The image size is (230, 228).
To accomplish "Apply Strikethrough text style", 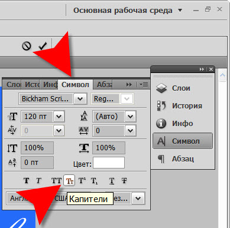I will (x=124, y=180).
